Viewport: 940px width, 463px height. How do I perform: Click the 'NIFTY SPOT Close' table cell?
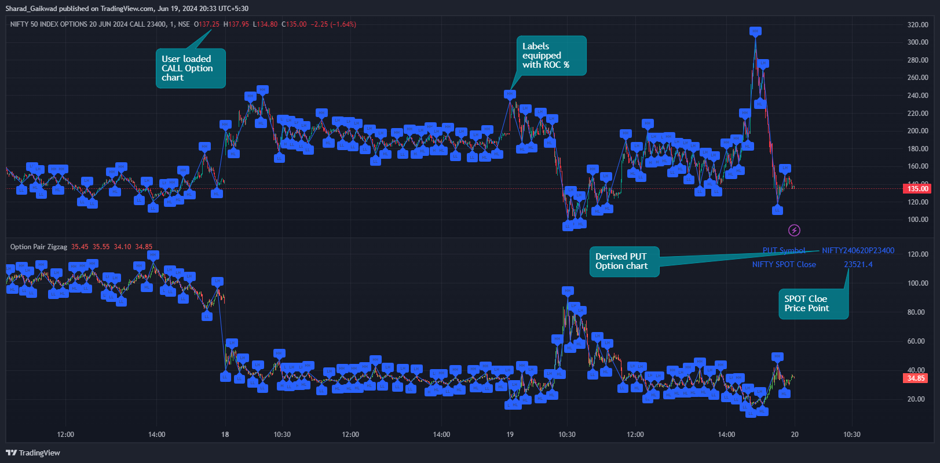click(x=784, y=265)
